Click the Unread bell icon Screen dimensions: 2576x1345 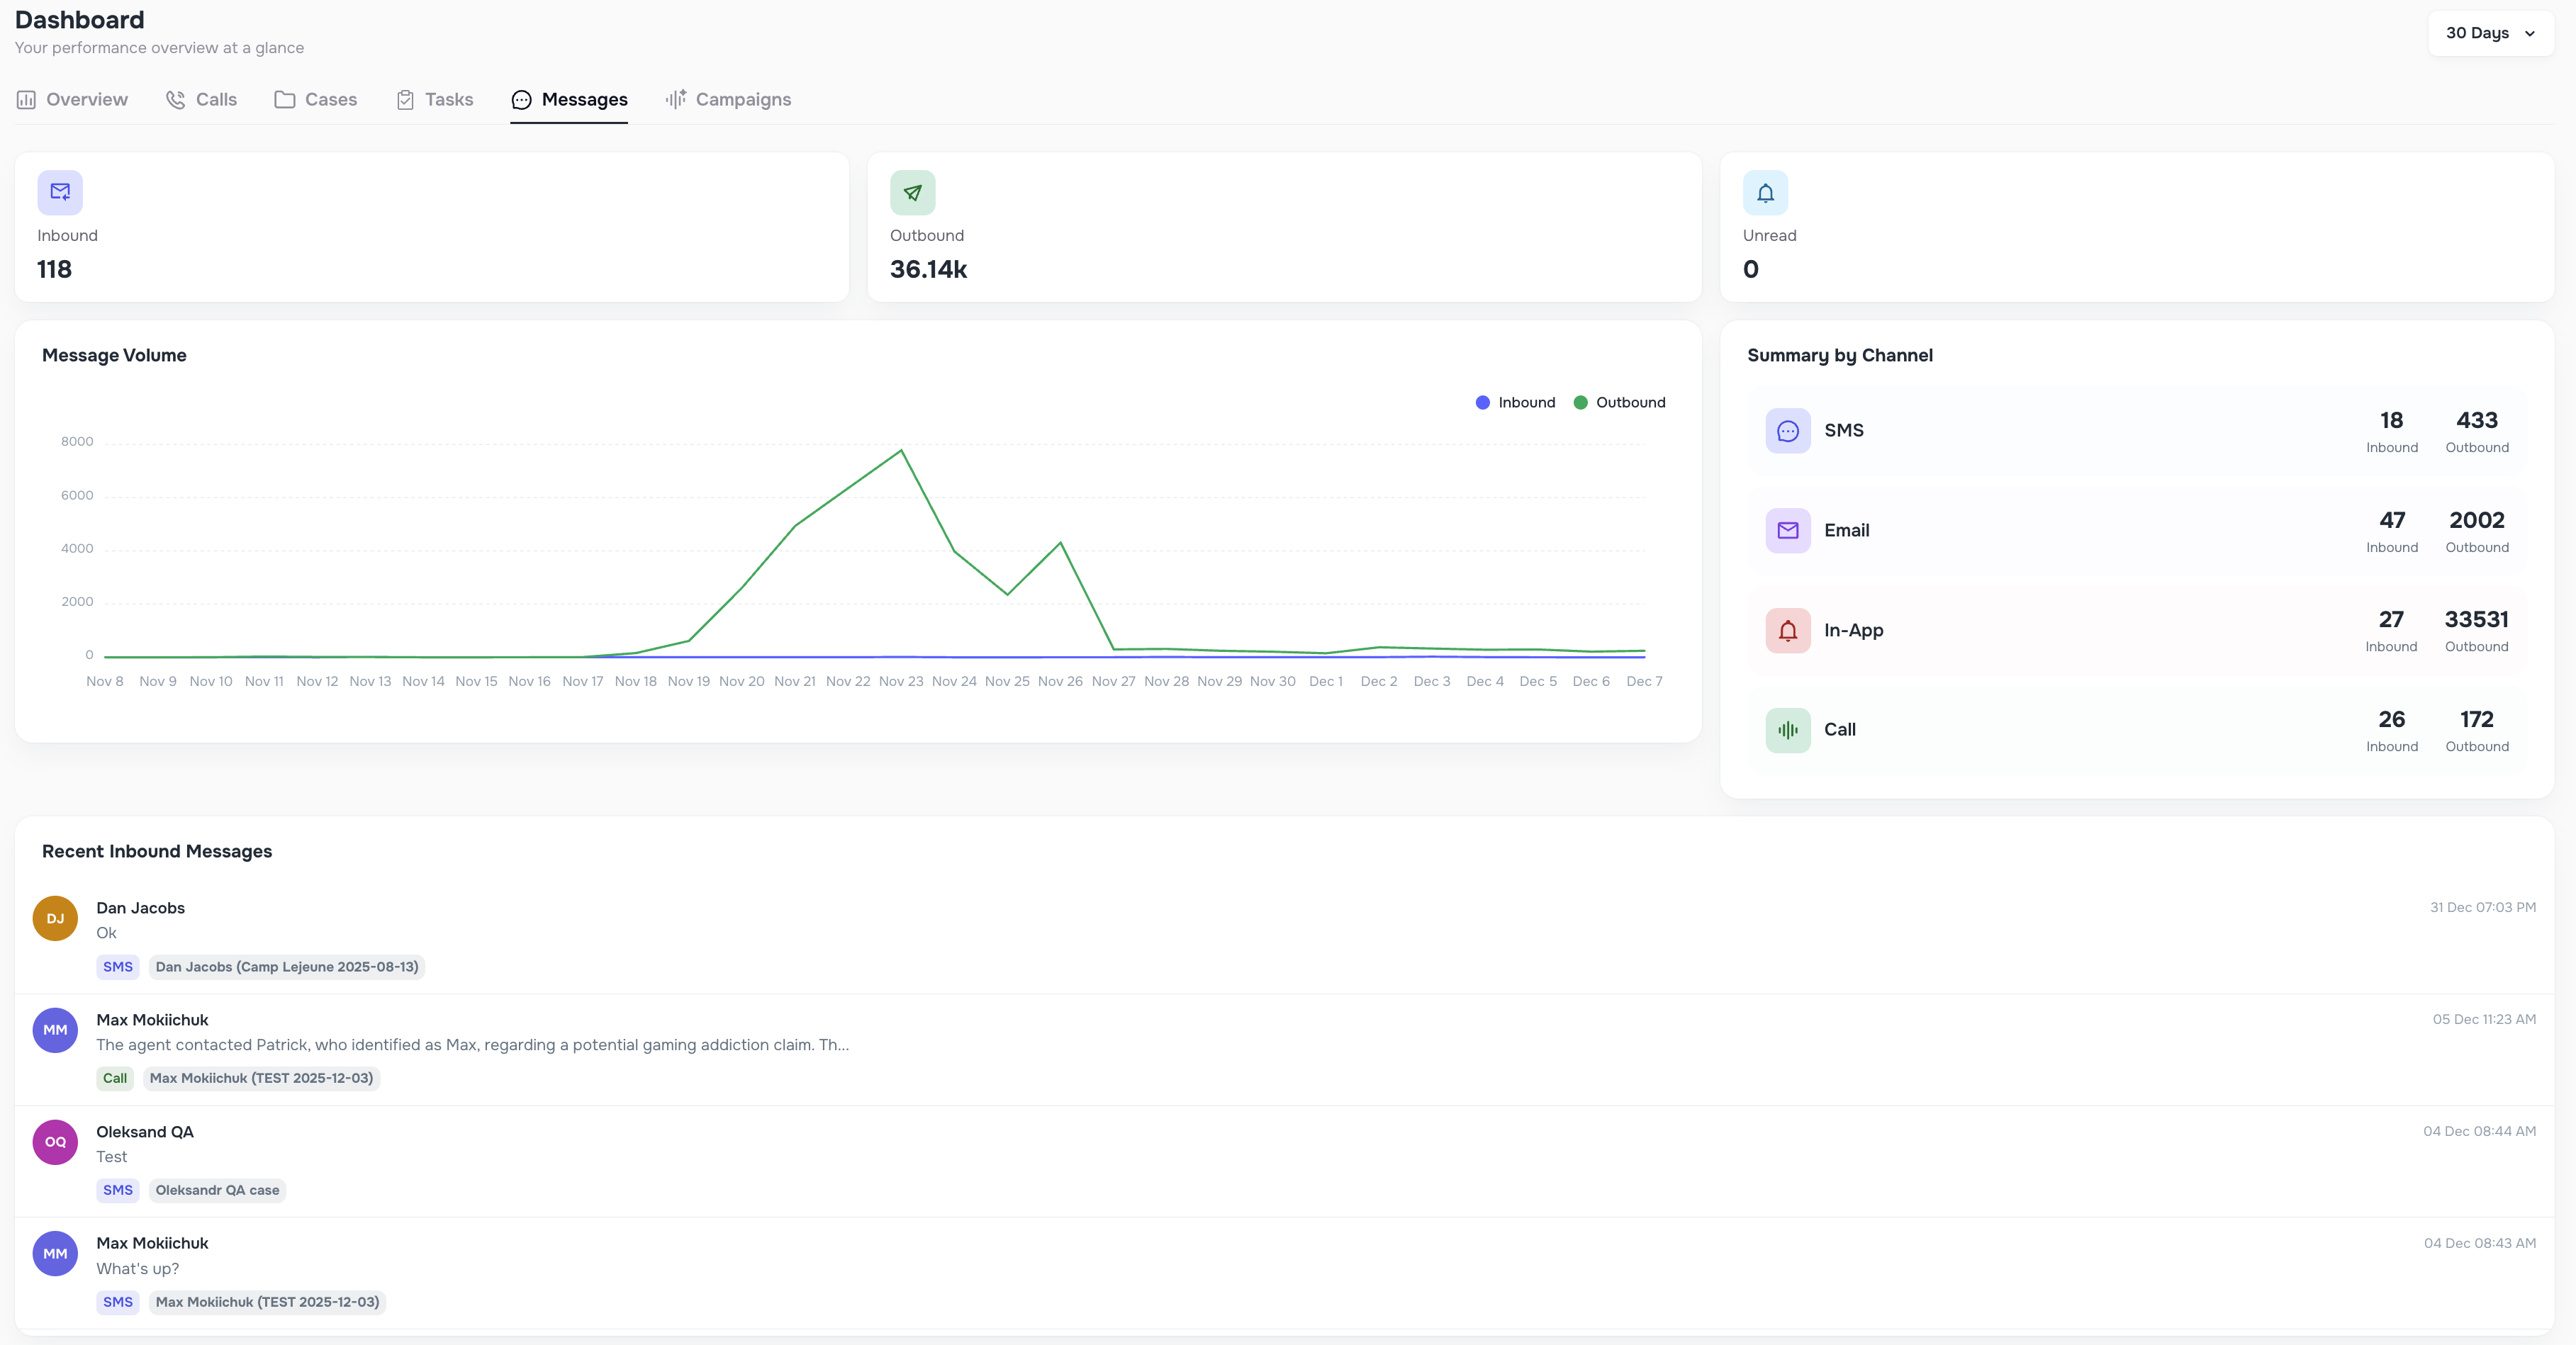(1765, 191)
